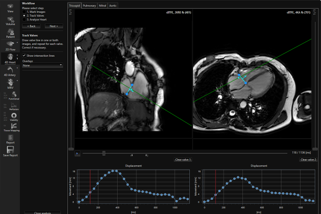Click the right image vertical slice slider
The height and width of the screenshot is (214, 321).
pos(315,149)
